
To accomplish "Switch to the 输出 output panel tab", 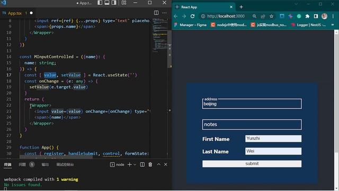I will click(45, 164).
